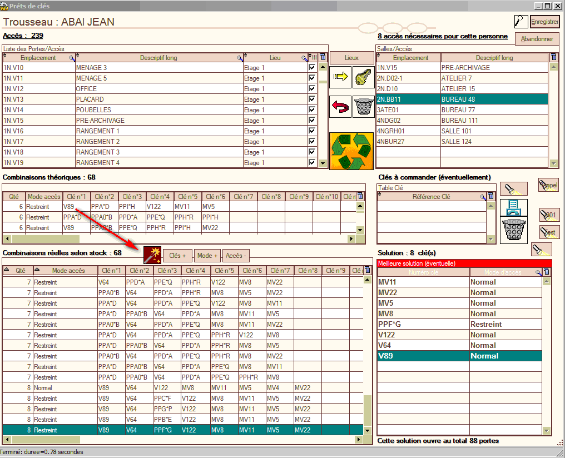The image size is (565, 458).
Task: Click down arrow of Meilleure solution scrollbar
Action: click(x=546, y=430)
